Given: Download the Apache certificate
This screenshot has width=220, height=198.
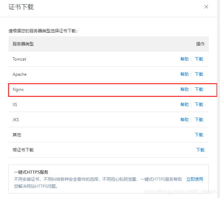Looking at the screenshot, I should click(199, 74).
